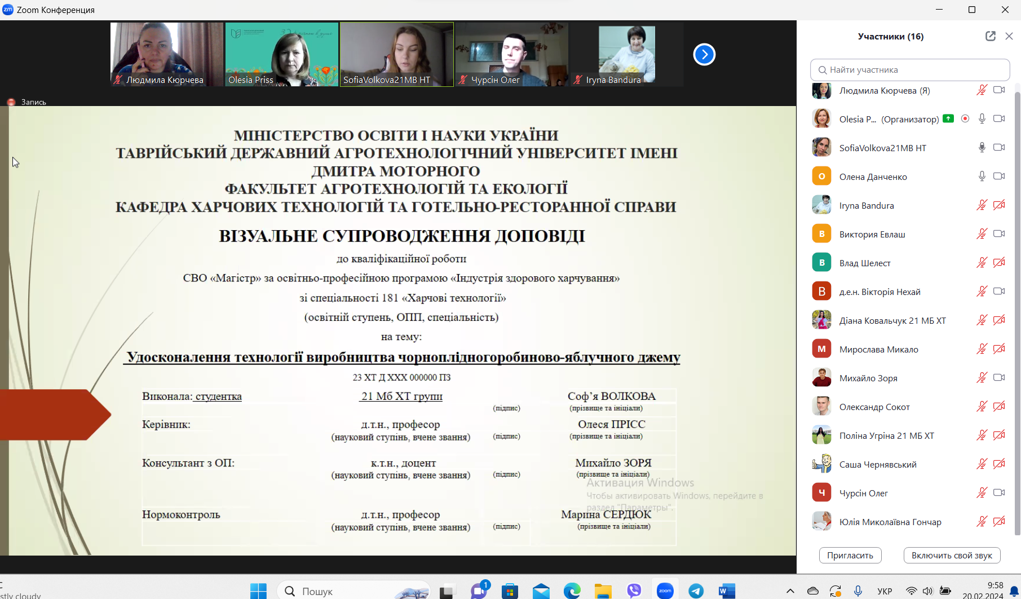Click muted mic for д.е.н. Вікторія Нехай
Screen dimensions: 1021x599
(x=982, y=292)
